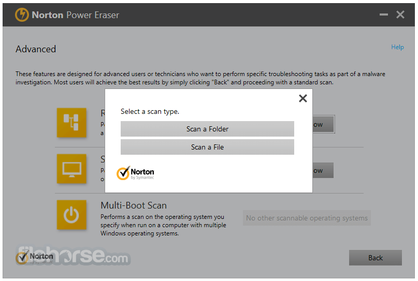The image size is (418, 281).
Task: Choose Scan a File option
Action: [x=207, y=147]
